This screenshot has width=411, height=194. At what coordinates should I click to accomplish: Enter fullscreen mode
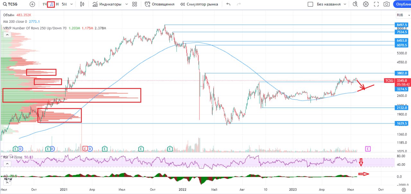[x=376, y=4]
